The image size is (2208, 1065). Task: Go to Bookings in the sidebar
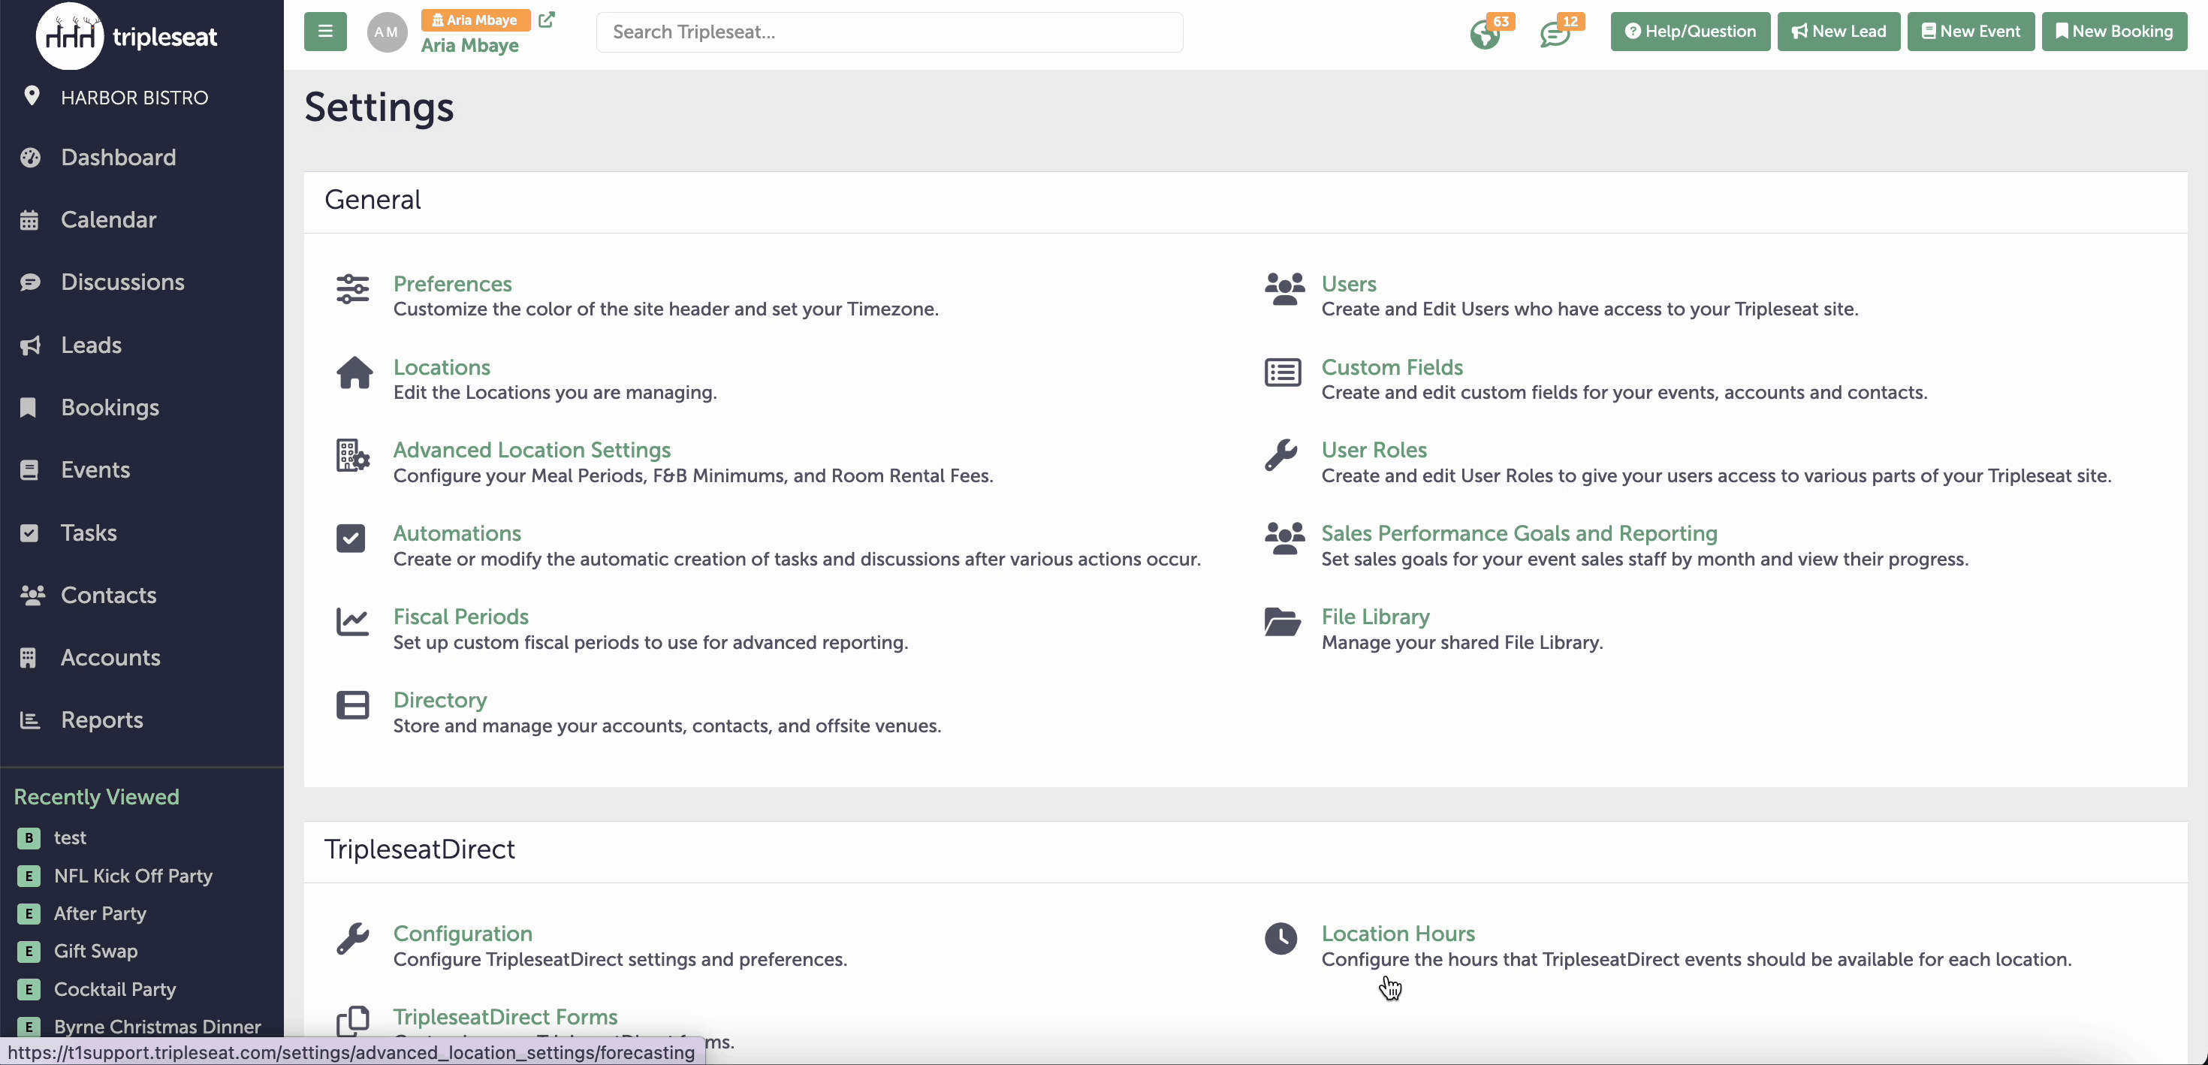pos(110,407)
